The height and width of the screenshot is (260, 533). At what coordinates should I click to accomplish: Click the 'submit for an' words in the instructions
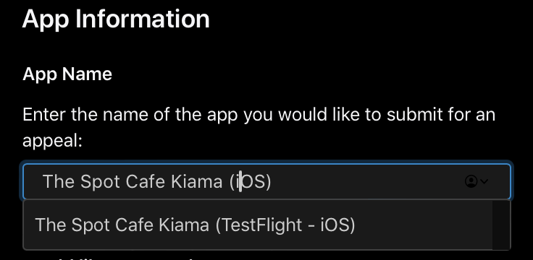point(441,115)
